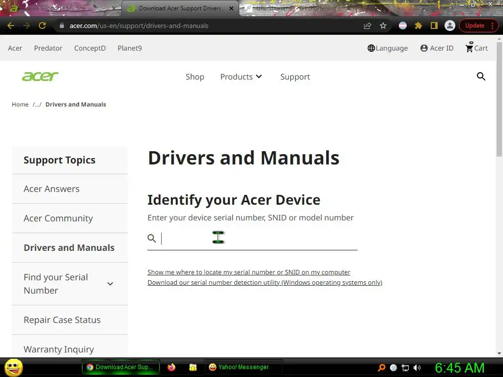Bookmark this page with the star icon
Screen dimensions: 503x377
click(x=383, y=26)
